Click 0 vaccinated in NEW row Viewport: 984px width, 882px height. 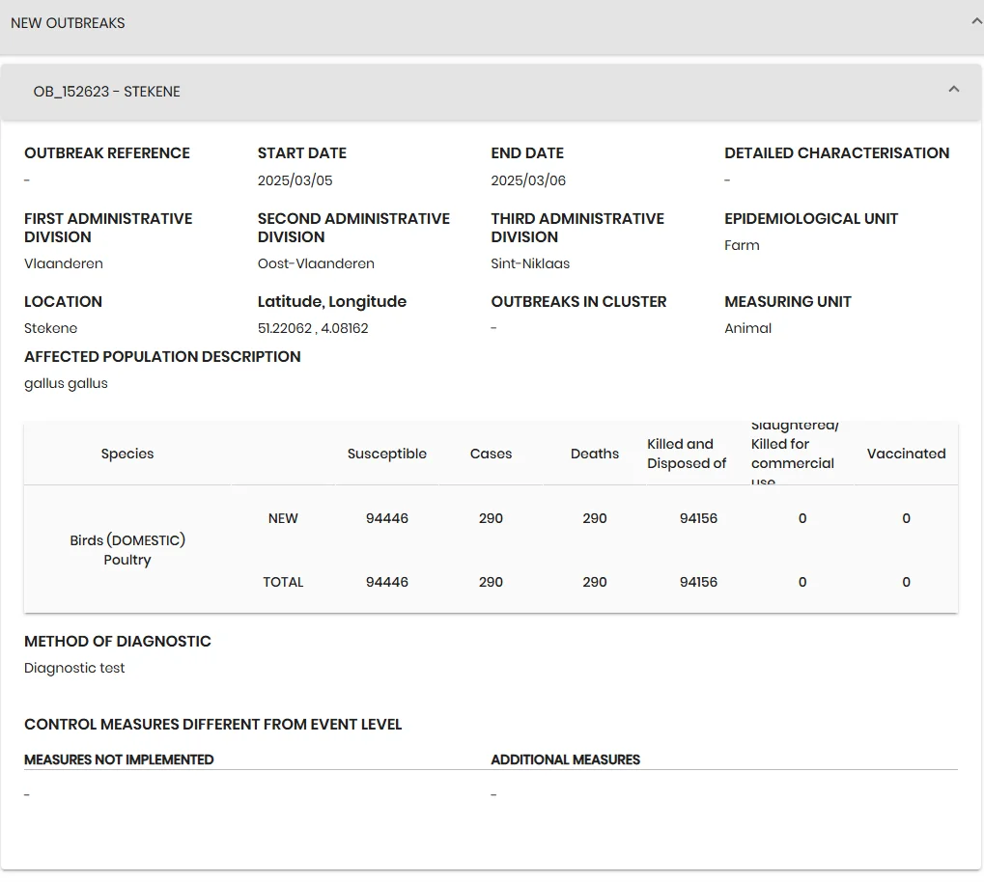906,518
